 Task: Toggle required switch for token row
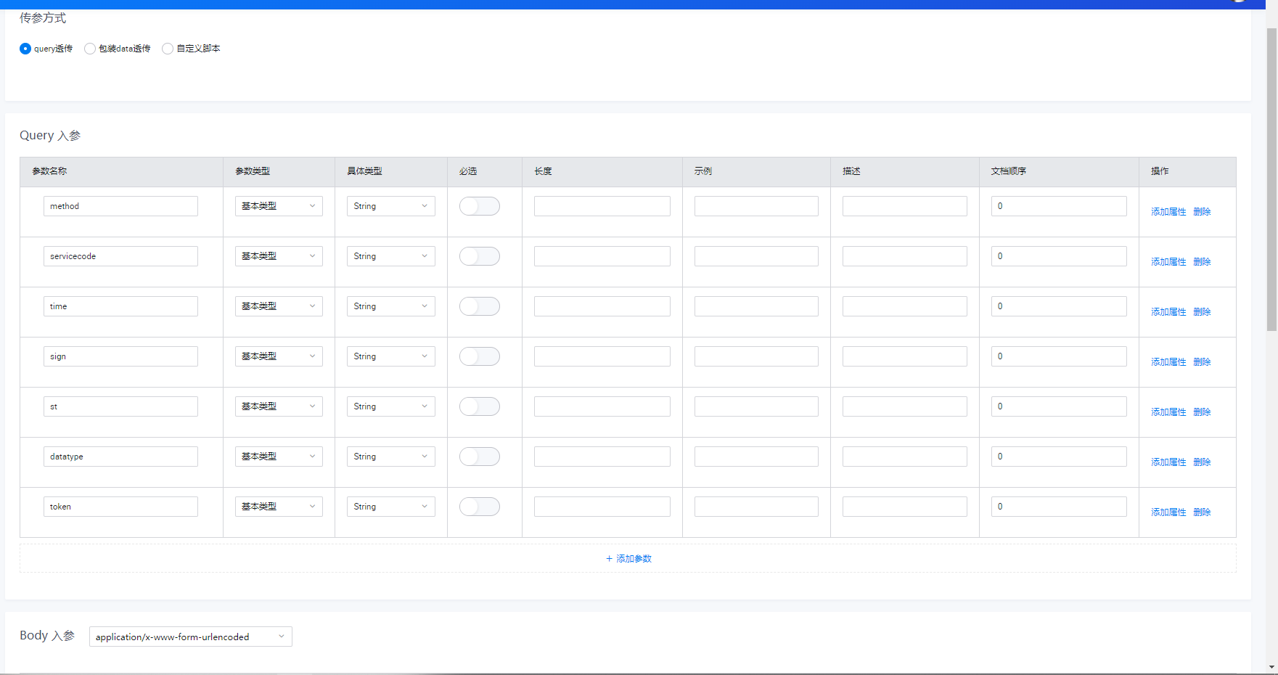[x=480, y=507]
